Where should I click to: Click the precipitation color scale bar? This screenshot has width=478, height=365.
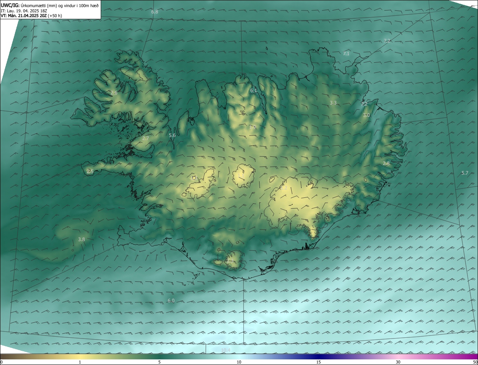(x=239, y=357)
